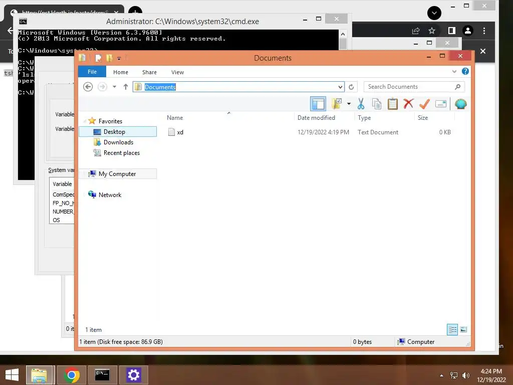This screenshot has height=385, width=513.
Task: Go up one folder level
Action: click(x=126, y=87)
